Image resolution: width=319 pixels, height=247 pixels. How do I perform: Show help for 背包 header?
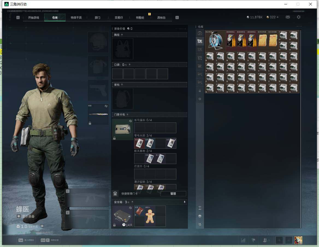(122, 85)
